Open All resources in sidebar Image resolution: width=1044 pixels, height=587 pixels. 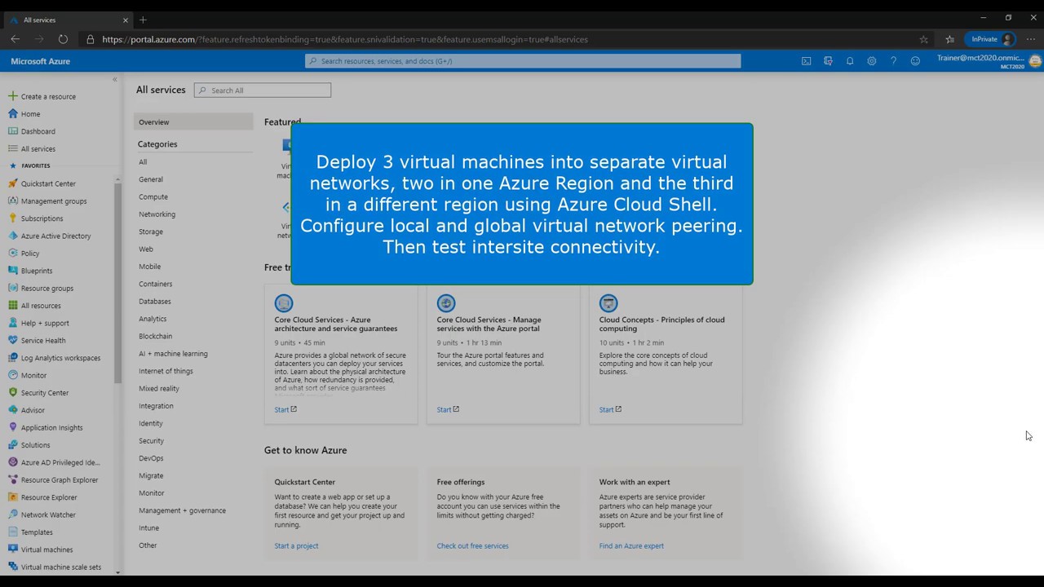click(x=41, y=306)
